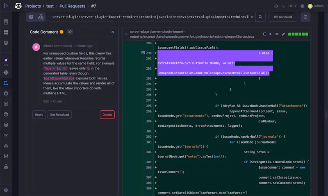Viewport: 328px width, 196px height.
Task: Search files with the magnifier button
Action: click(260, 17)
